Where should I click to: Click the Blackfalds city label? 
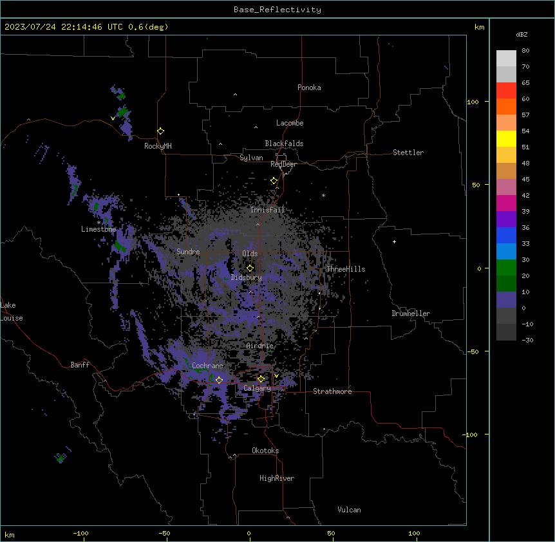click(284, 144)
